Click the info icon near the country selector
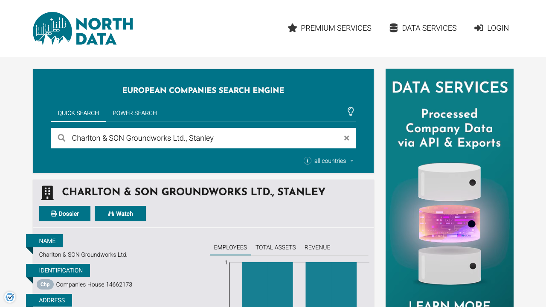Image resolution: width=546 pixels, height=307 pixels. 307,161
